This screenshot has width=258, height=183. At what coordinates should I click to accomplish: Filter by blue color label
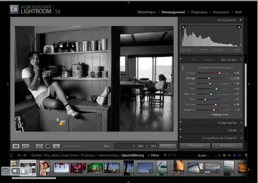tap(234, 156)
